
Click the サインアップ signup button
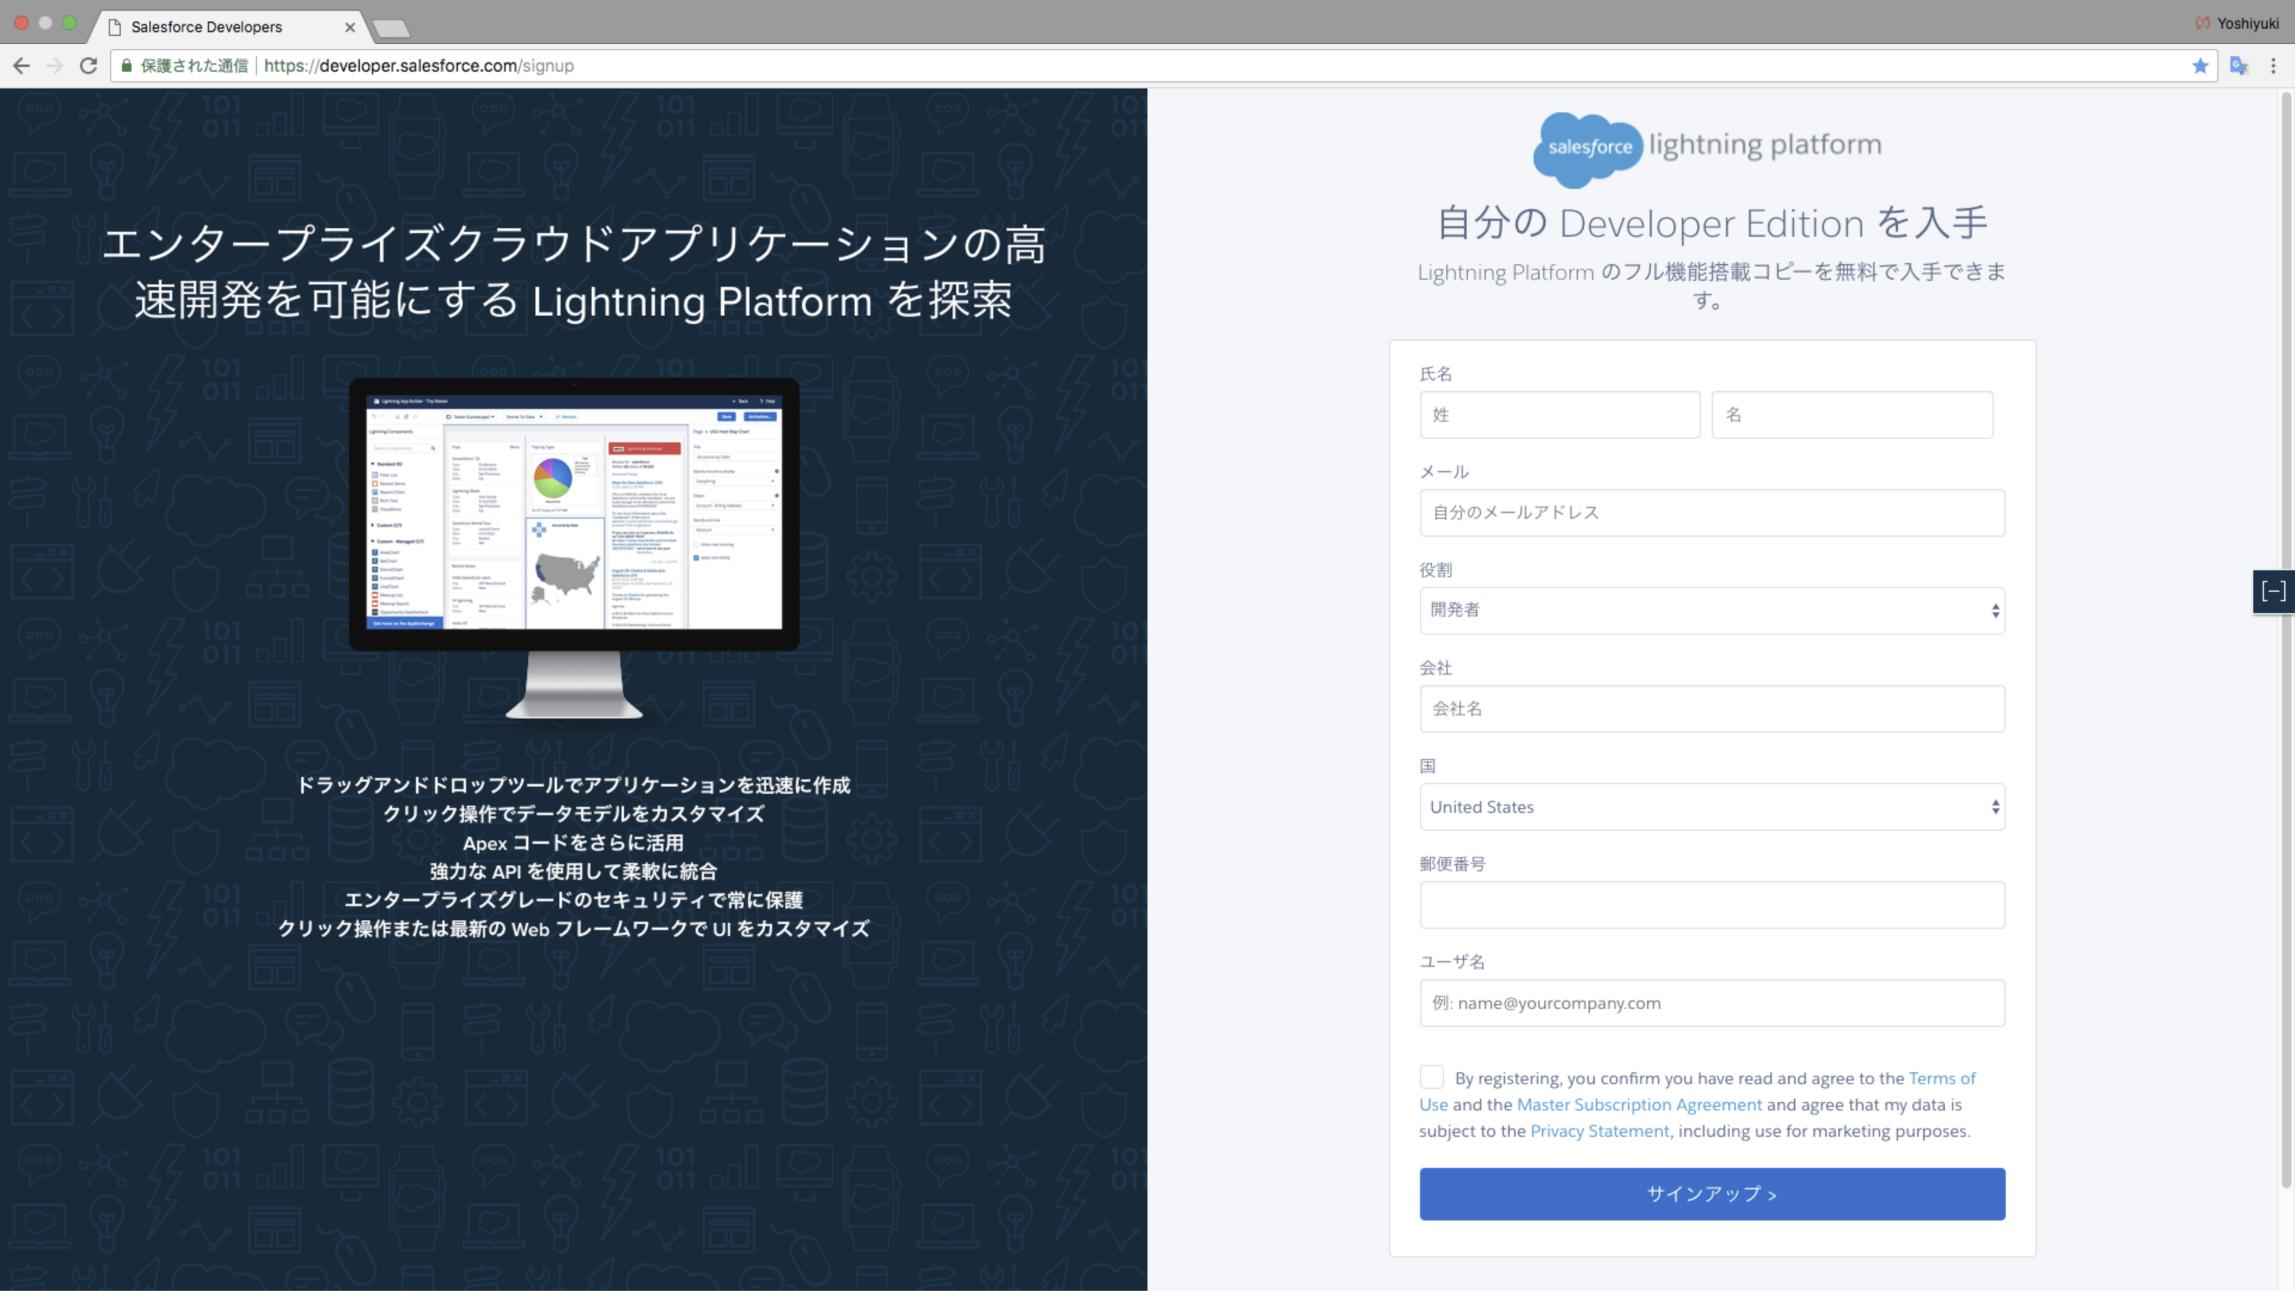[x=1712, y=1194]
